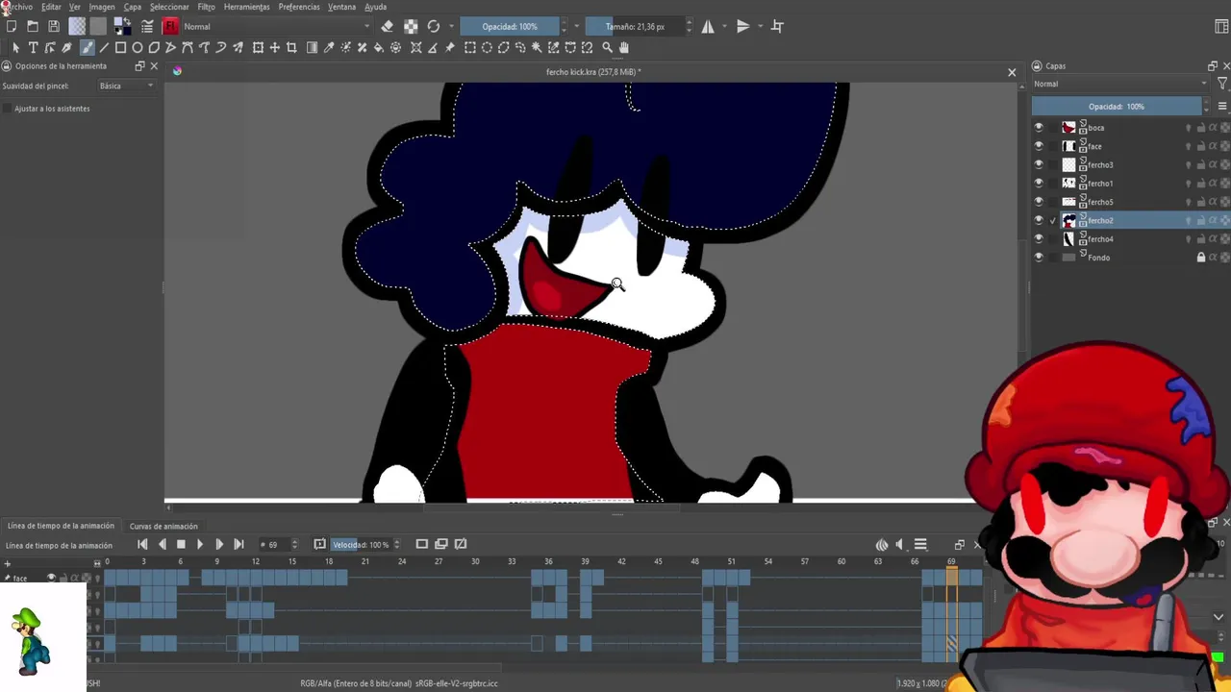The width and height of the screenshot is (1231, 692).
Task: Hide the face layer in Capas
Action: (x=1039, y=146)
